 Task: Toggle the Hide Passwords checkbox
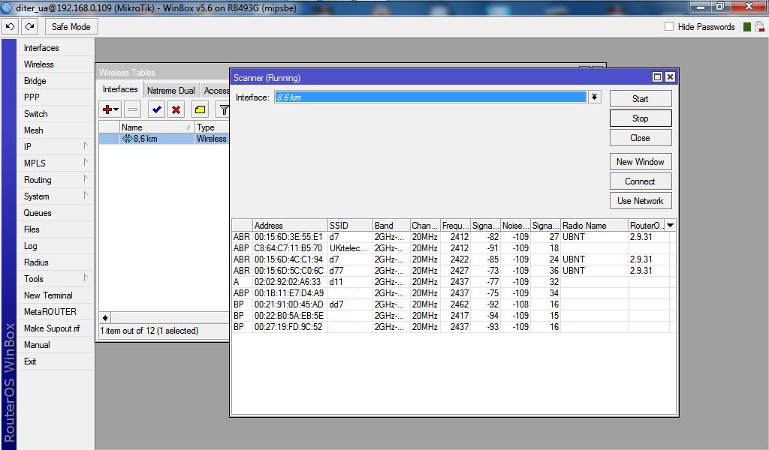(x=669, y=27)
